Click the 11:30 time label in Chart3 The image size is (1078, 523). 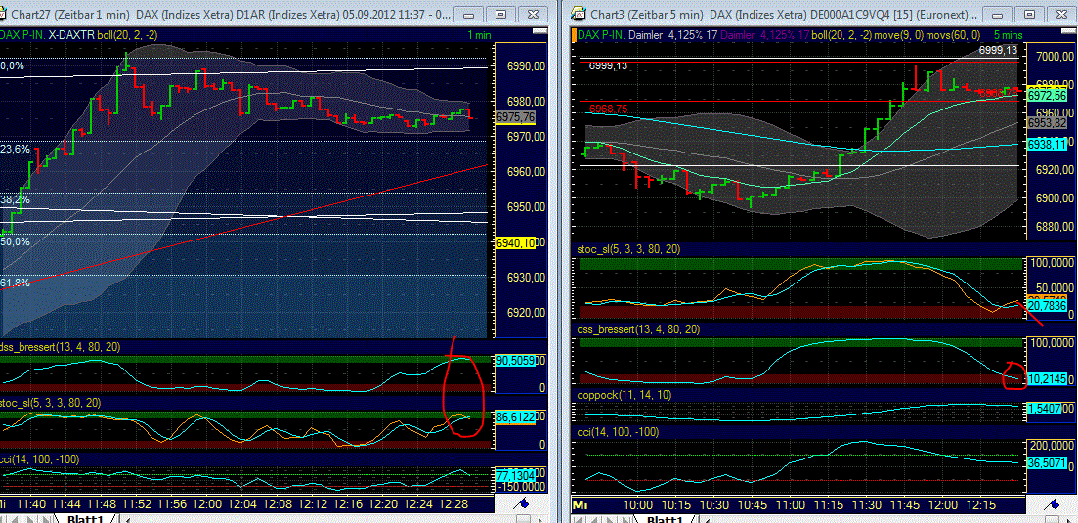click(866, 504)
